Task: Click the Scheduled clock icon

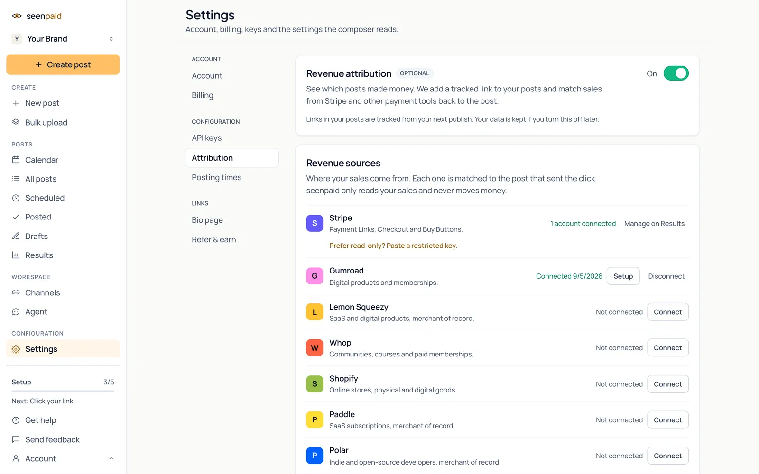Action: click(16, 198)
